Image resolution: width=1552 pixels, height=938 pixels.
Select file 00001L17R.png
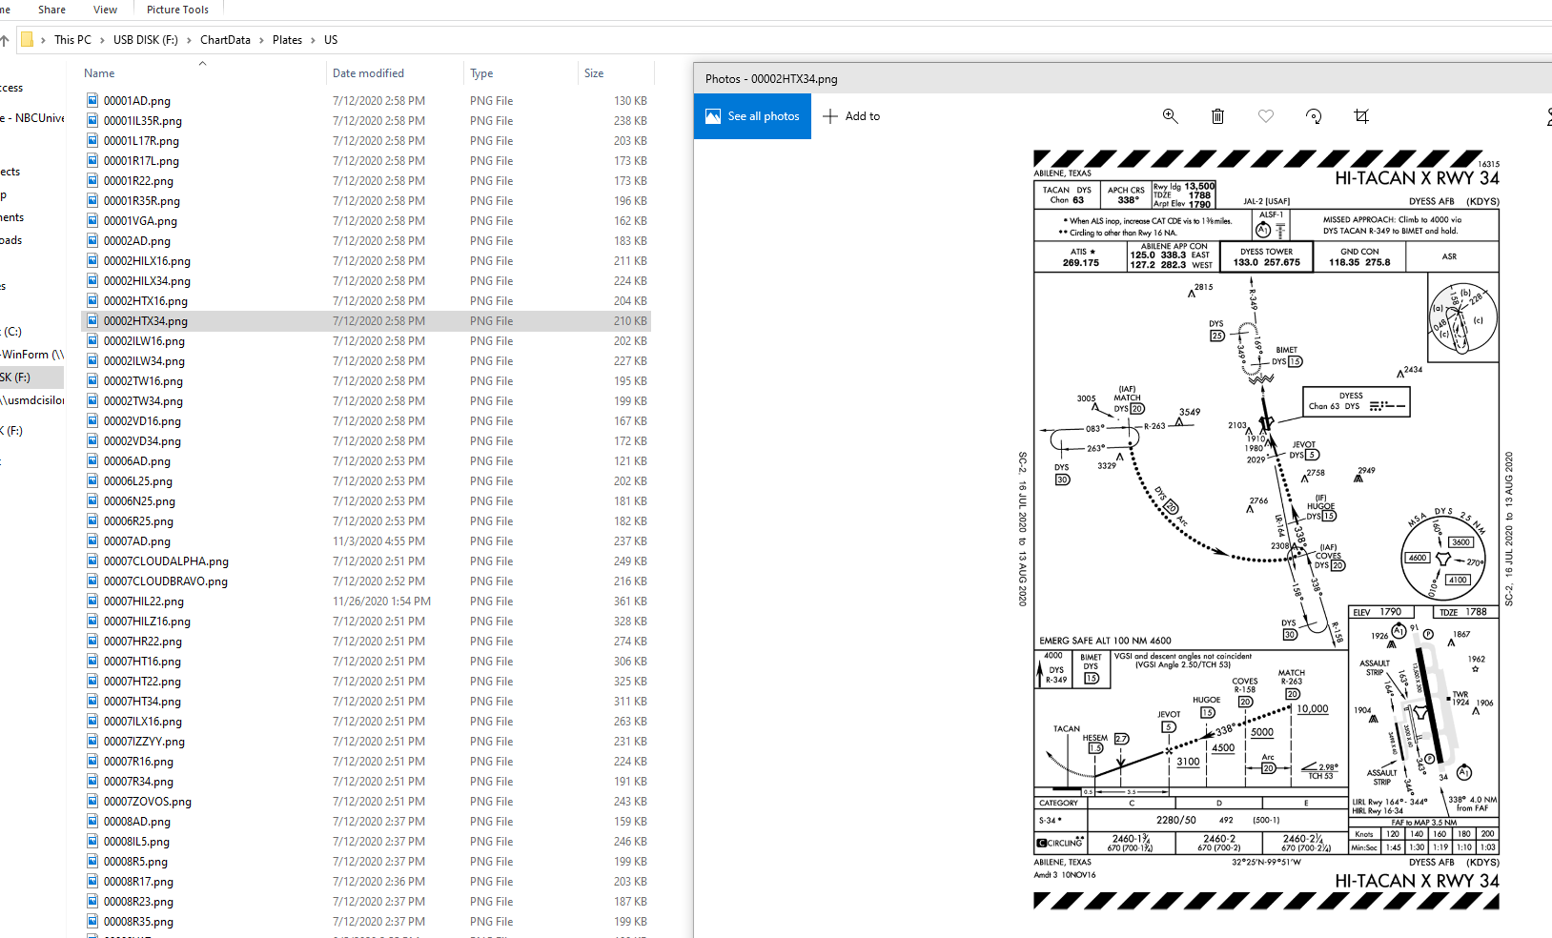141,141
